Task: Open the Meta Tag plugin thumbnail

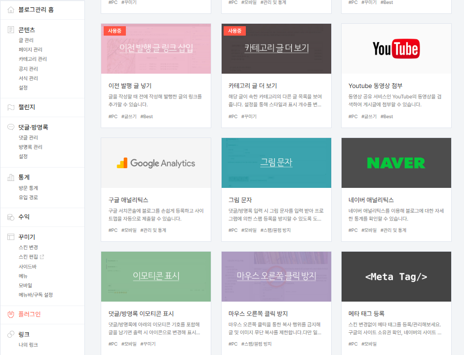Action: [x=396, y=276]
